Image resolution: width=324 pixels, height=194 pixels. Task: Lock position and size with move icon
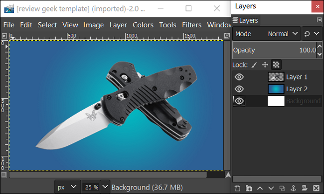pos(265,65)
